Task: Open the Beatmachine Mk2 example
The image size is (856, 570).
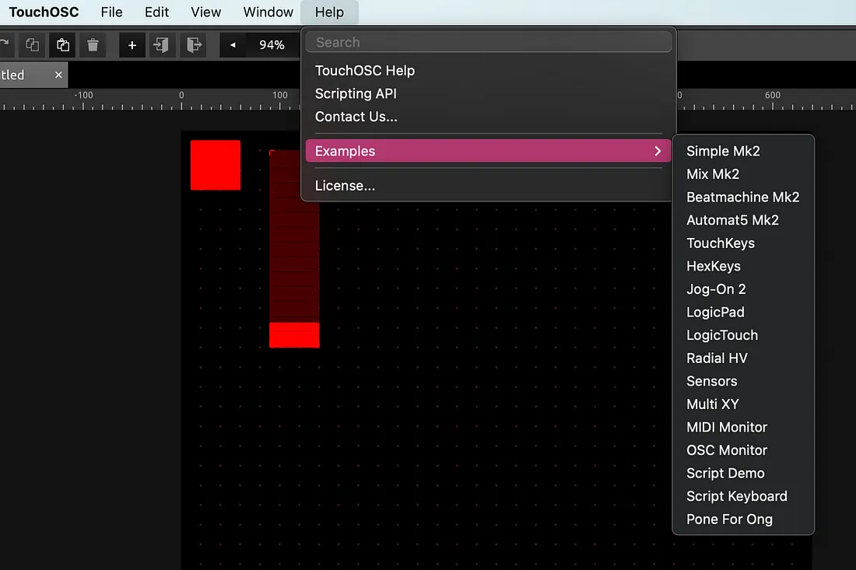Action: (742, 197)
